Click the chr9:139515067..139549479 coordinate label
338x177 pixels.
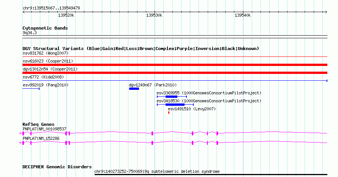(51, 8)
